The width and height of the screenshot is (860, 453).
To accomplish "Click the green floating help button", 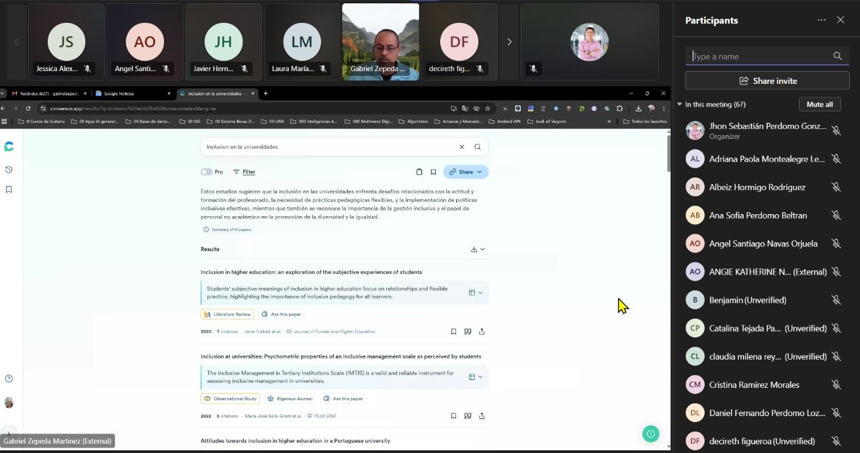I will [x=650, y=434].
